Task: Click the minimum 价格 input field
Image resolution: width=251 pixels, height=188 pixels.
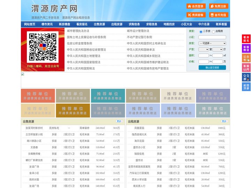Action: point(204,62)
